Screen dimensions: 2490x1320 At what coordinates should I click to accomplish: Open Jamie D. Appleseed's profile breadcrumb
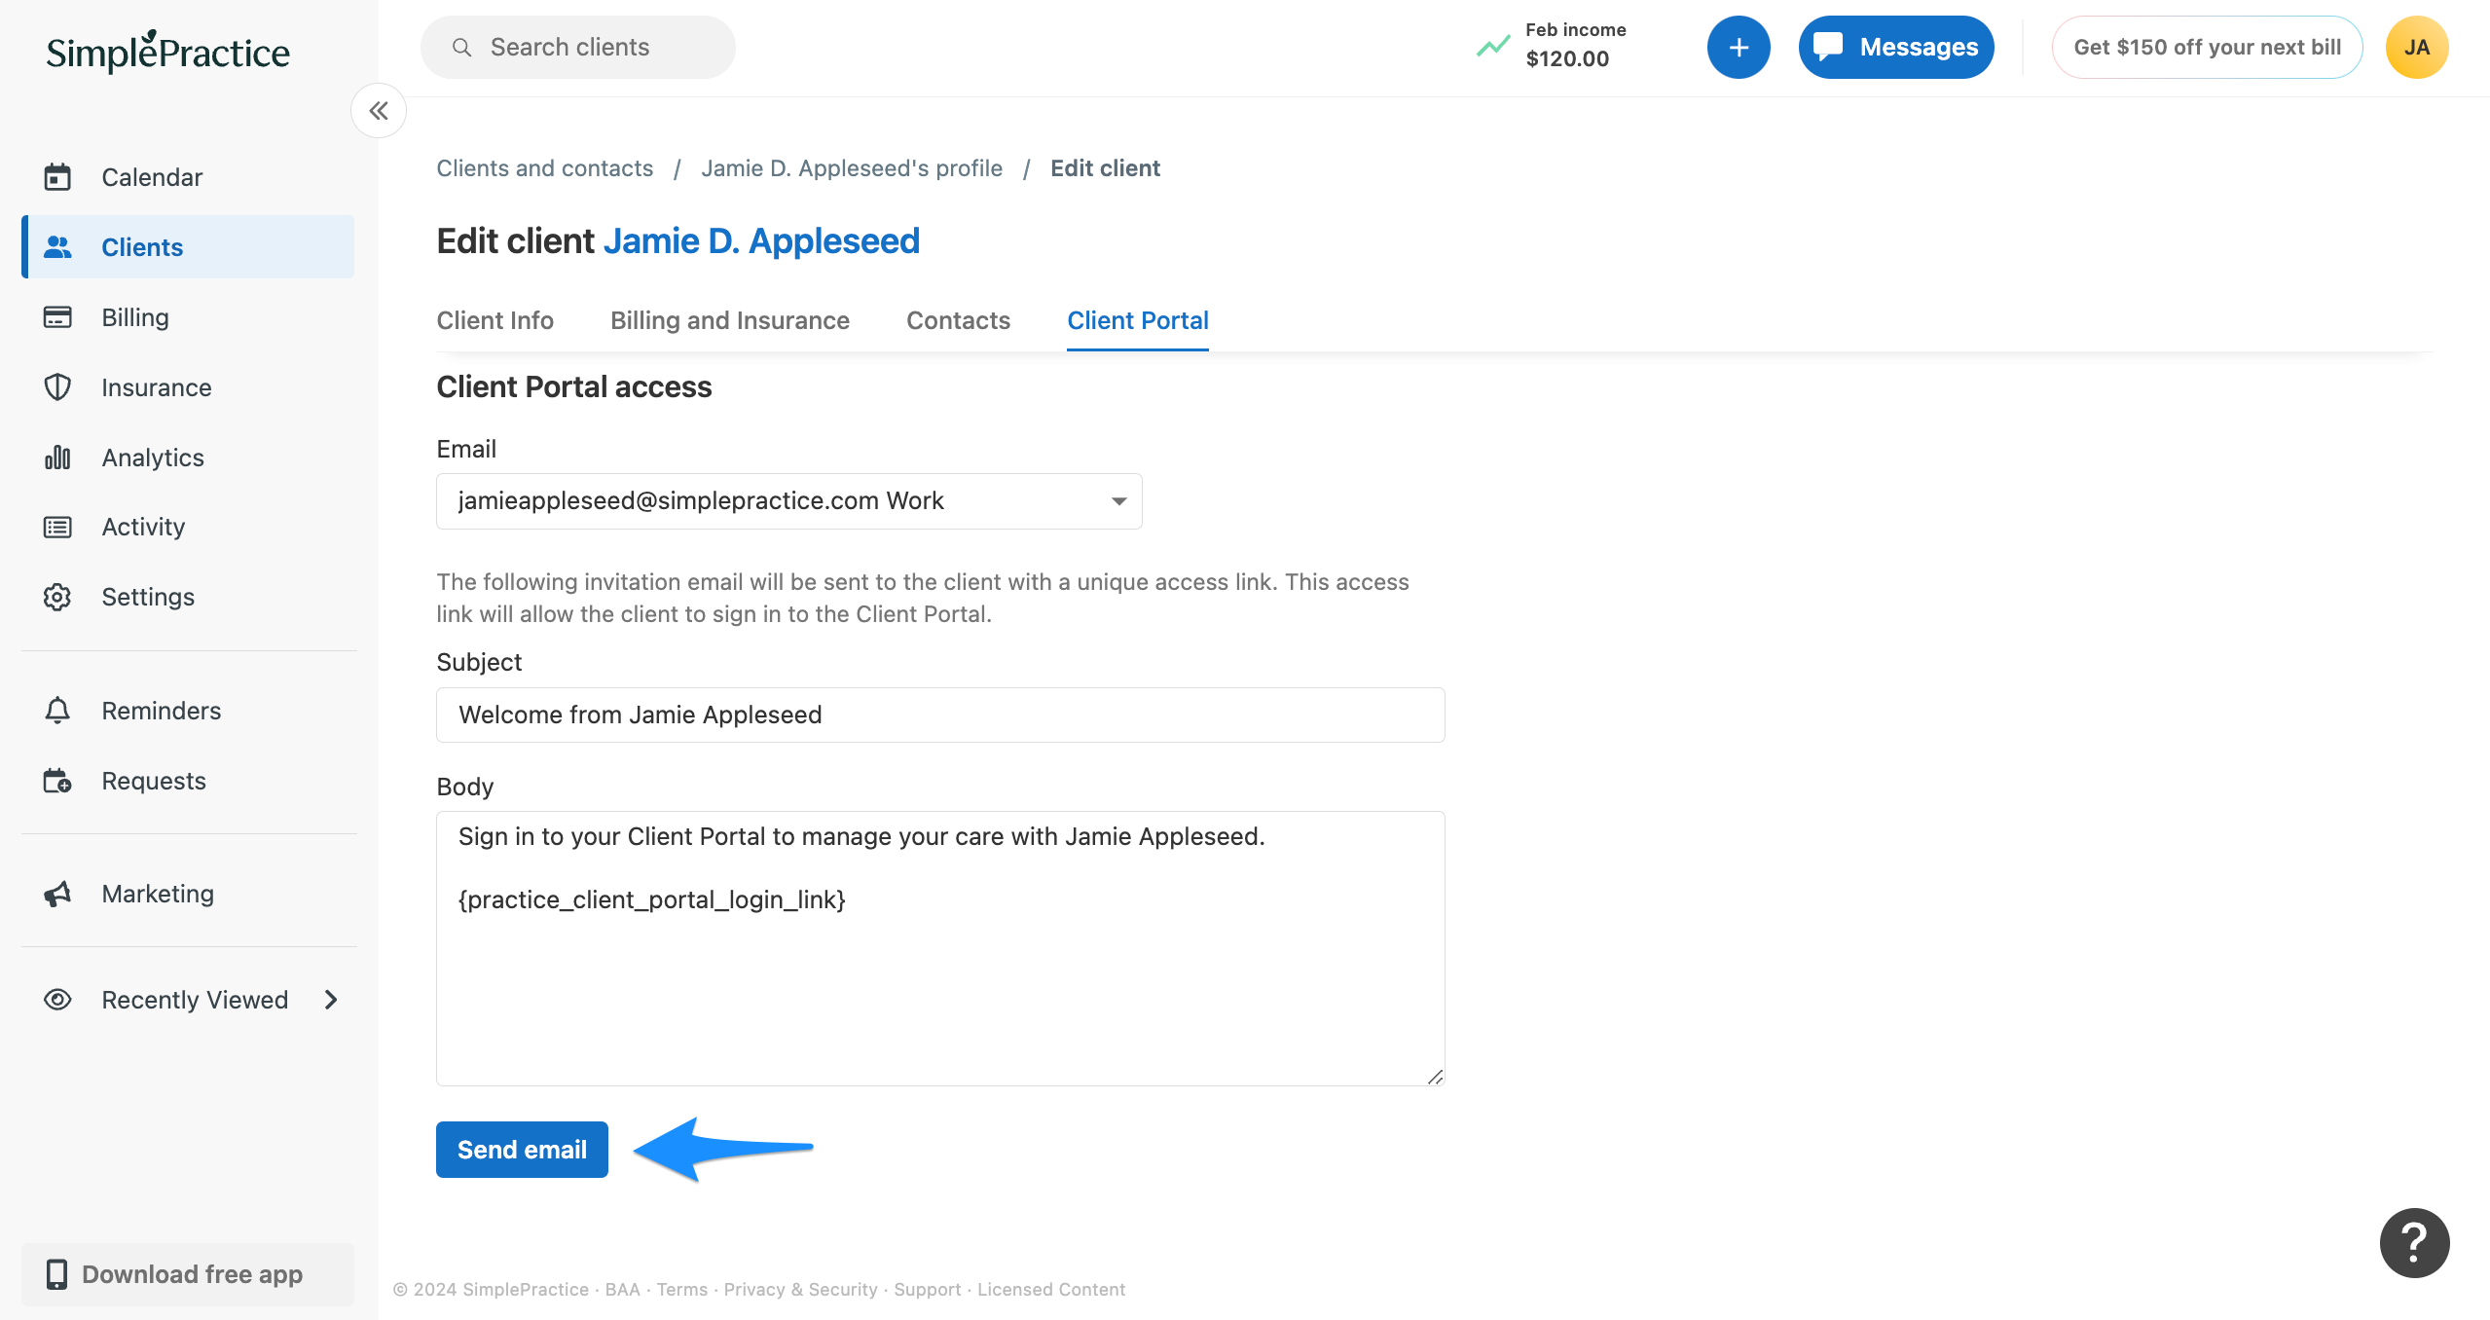[x=852, y=168]
